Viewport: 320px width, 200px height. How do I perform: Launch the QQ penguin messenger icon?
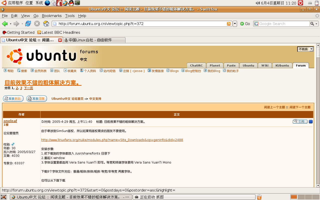click(71, 3)
